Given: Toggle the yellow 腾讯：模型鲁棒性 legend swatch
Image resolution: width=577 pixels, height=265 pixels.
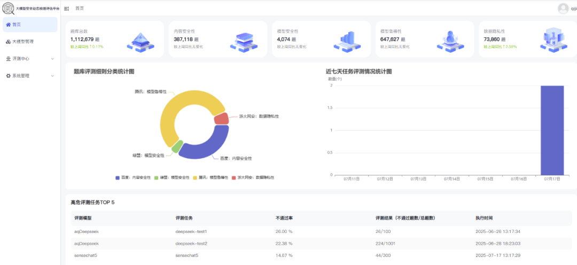Looking at the screenshot, I should click(x=195, y=177).
